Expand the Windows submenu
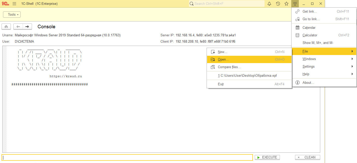This screenshot has width=357, height=163. pos(324,59)
